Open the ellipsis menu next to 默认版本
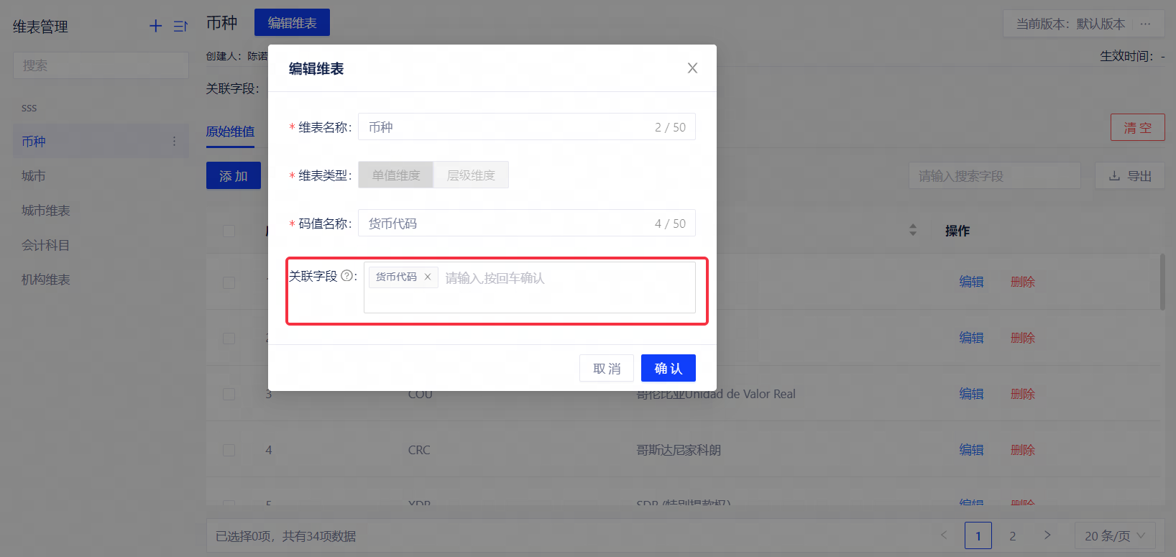This screenshot has width=1176, height=557. 1146,24
